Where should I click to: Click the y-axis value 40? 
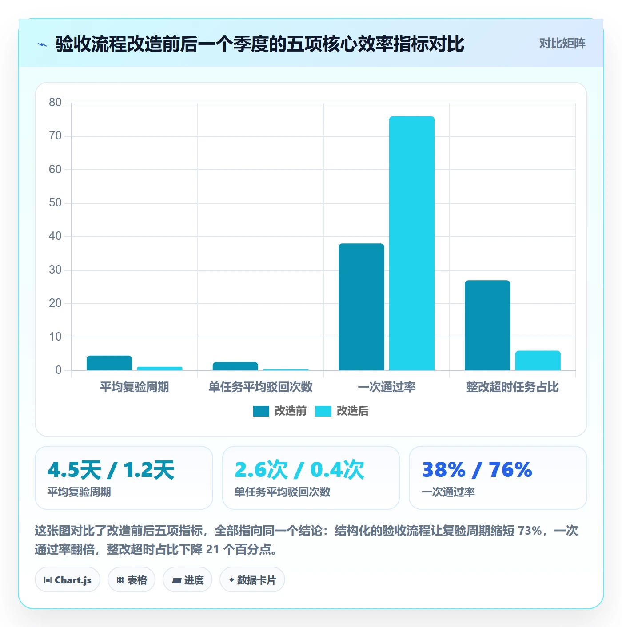click(x=55, y=236)
